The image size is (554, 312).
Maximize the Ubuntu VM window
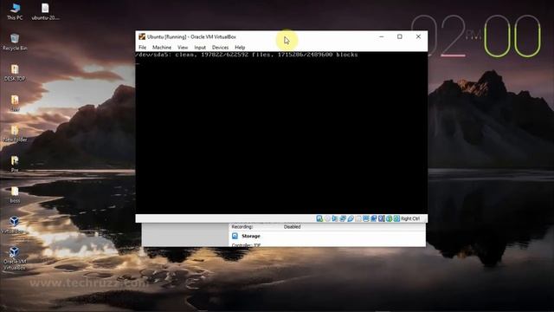(400, 36)
